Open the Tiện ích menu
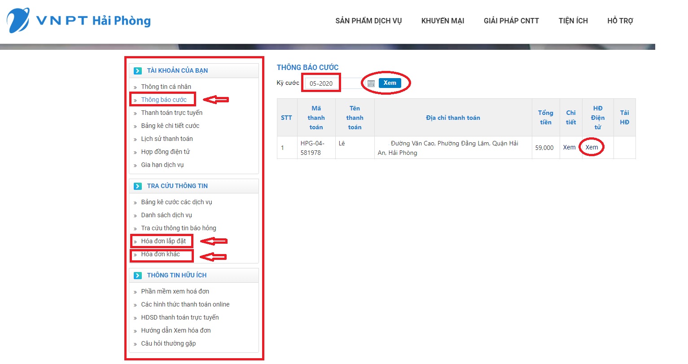Image resolution: width=688 pixels, height=364 pixels. [x=573, y=21]
